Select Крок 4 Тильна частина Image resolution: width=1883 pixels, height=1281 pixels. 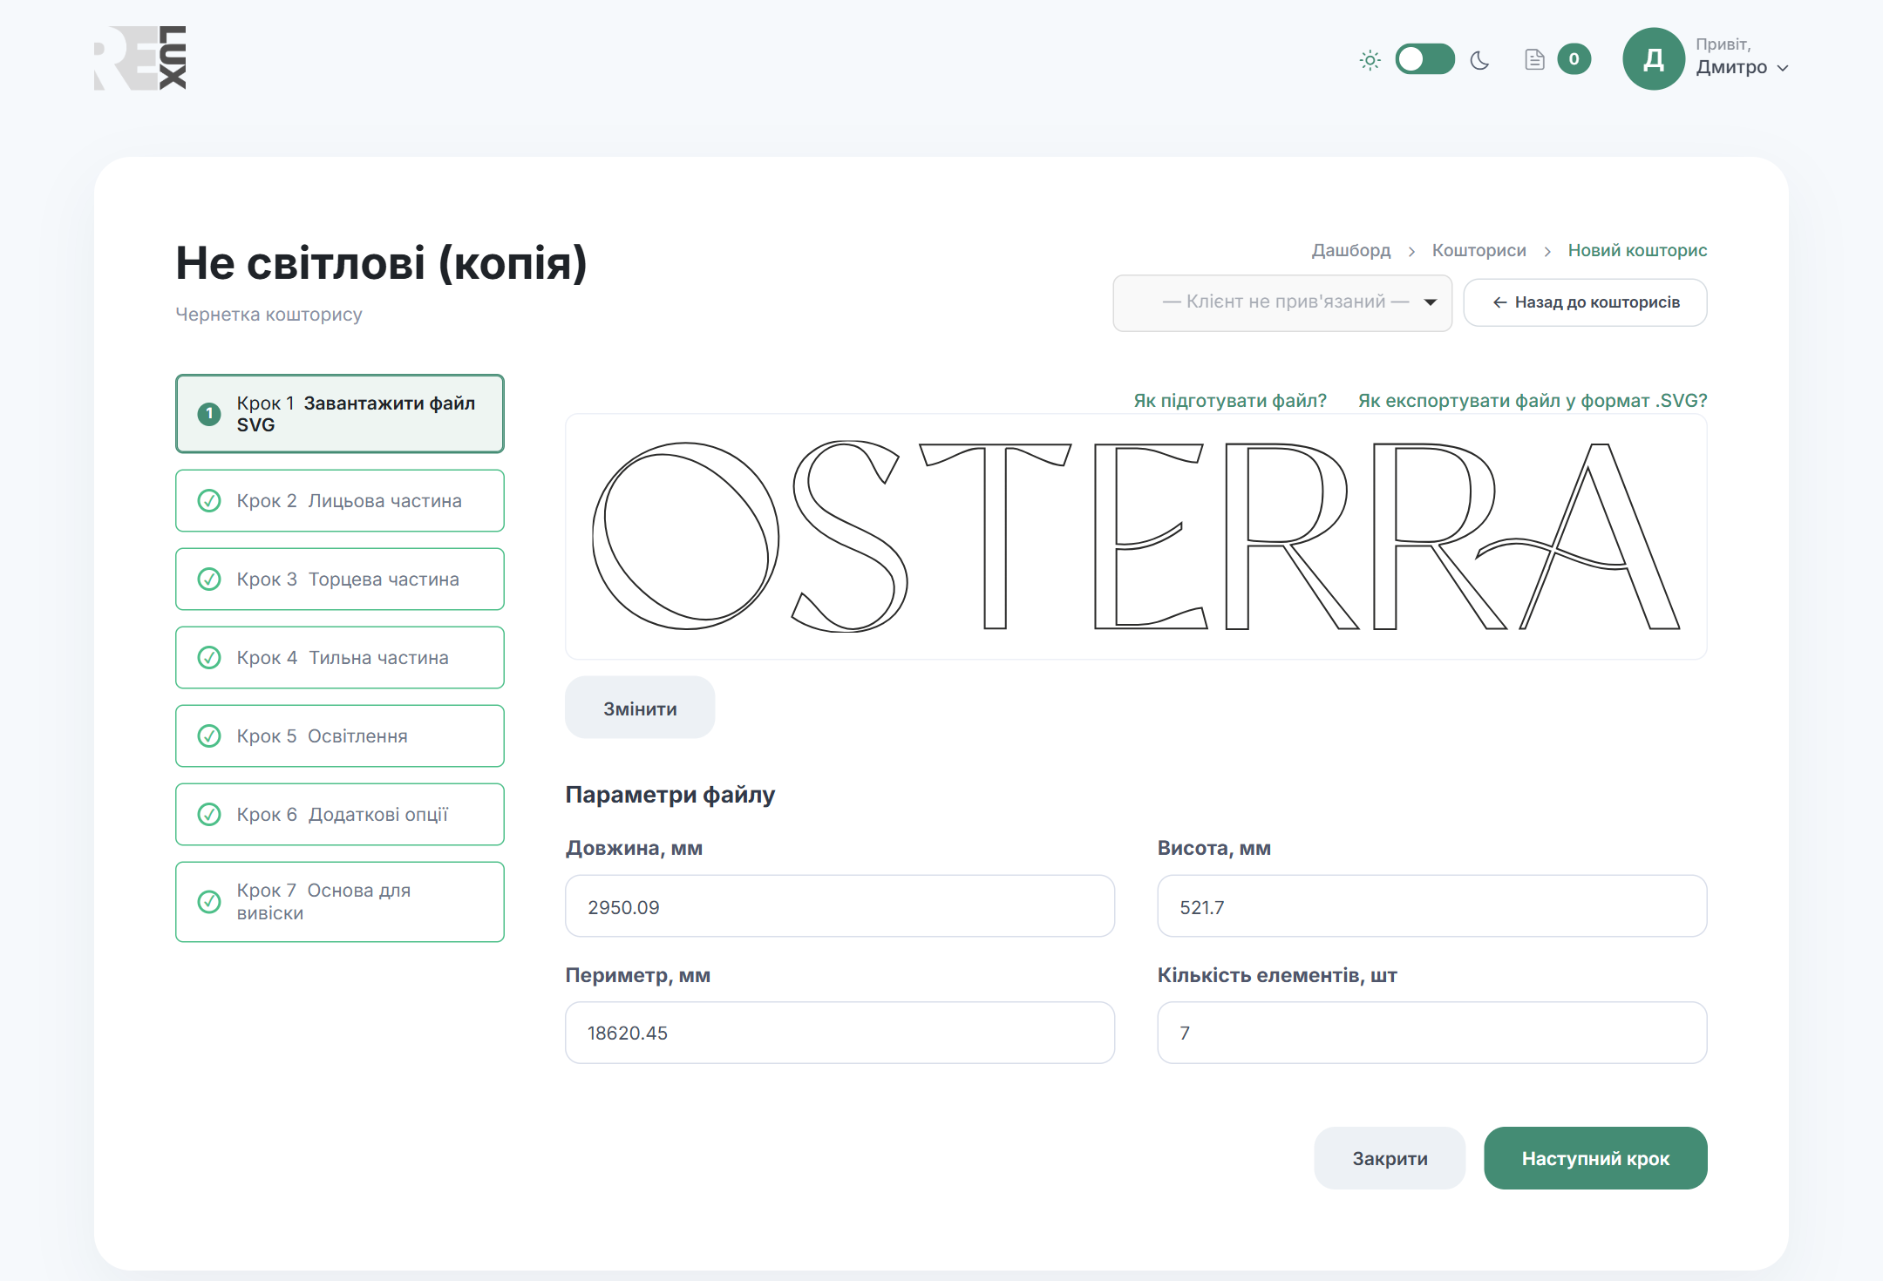click(340, 658)
